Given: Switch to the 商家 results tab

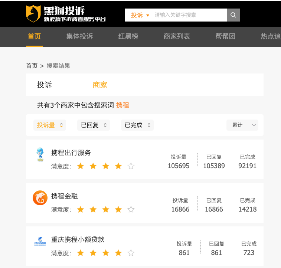Looking at the screenshot, I should coord(100,85).
